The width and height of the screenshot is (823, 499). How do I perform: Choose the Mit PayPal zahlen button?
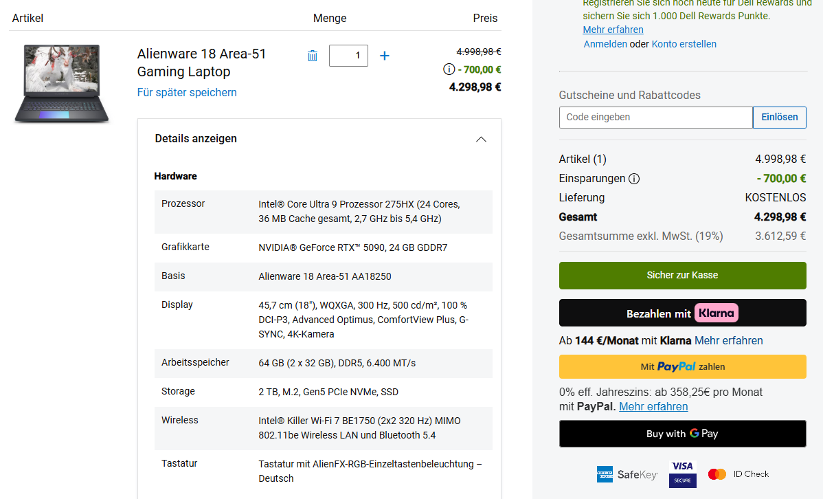tap(682, 366)
